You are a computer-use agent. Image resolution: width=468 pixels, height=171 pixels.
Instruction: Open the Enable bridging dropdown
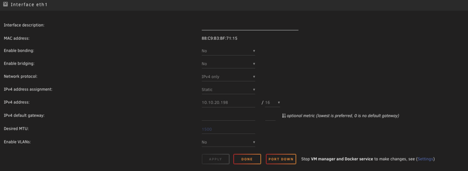(x=228, y=64)
